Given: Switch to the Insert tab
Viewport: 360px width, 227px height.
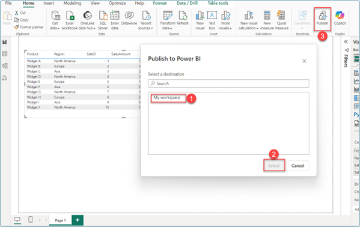Looking at the screenshot, I should pos(49,3).
